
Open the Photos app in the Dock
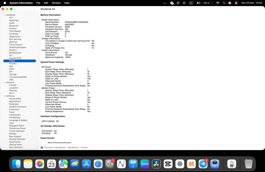coord(40,164)
